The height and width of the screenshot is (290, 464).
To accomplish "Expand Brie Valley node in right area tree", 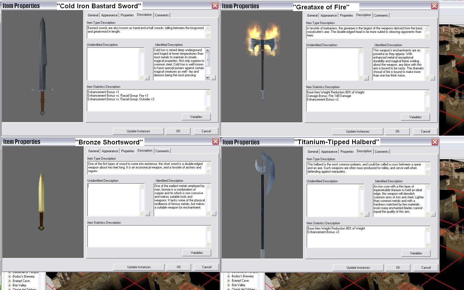I will (228, 285).
